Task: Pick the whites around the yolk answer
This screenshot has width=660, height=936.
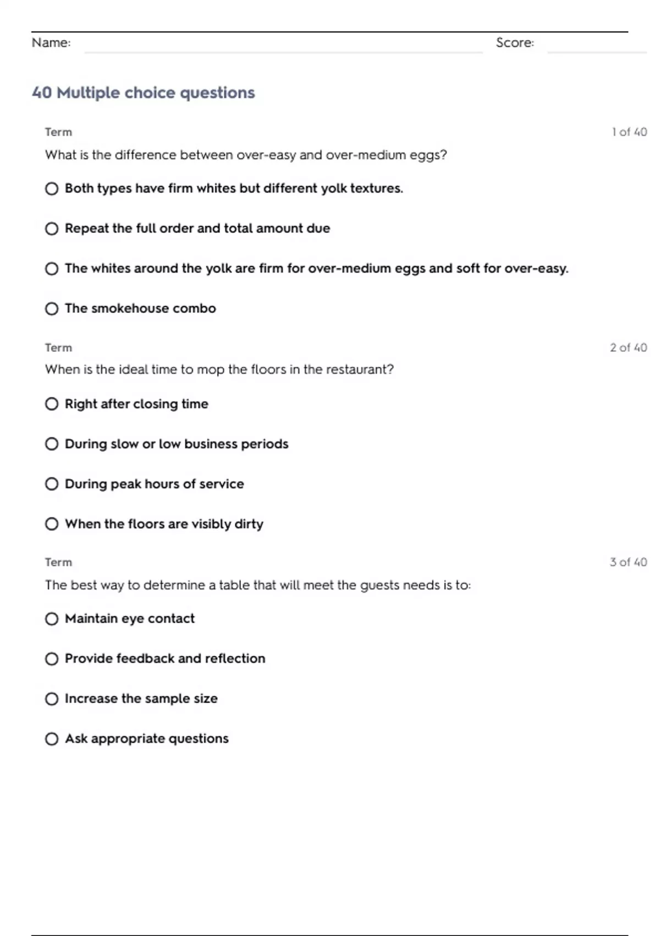Action: [x=52, y=269]
